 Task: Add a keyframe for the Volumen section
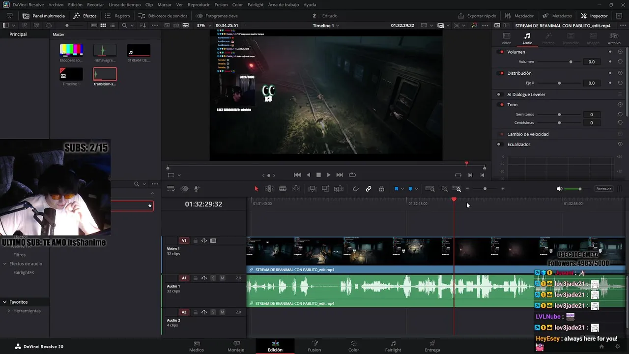(610, 52)
